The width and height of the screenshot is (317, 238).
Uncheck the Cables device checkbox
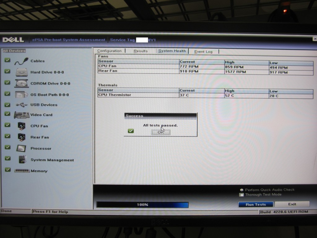click(x=7, y=60)
